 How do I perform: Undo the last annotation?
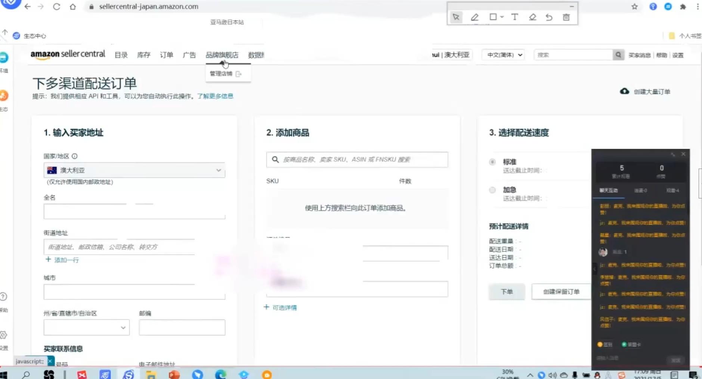point(549,17)
